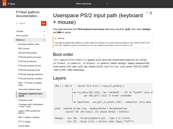Open the Tutorials menu entry
The height and width of the screenshot is (129, 173).
[20, 31]
